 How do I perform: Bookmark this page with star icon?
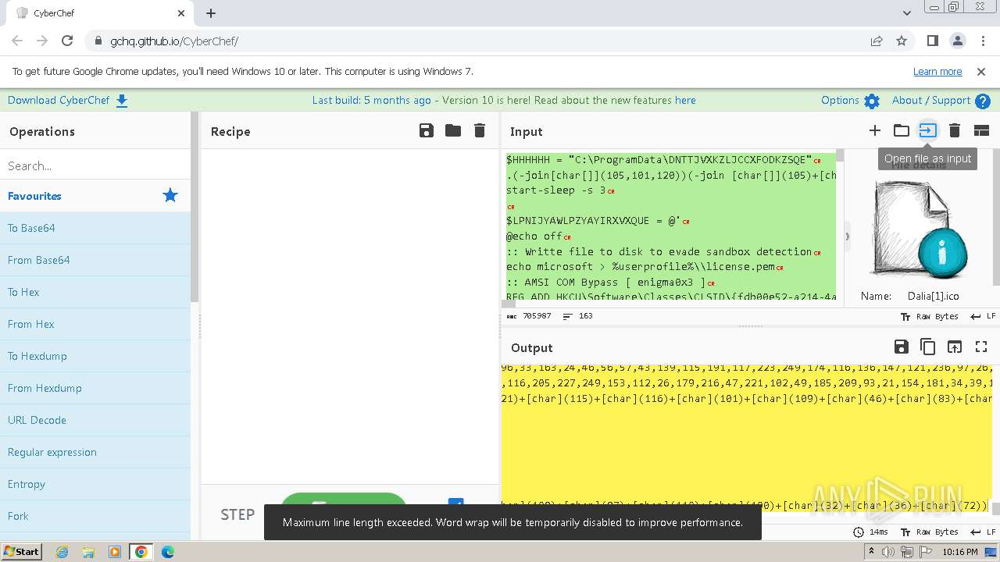[x=902, y=41]
